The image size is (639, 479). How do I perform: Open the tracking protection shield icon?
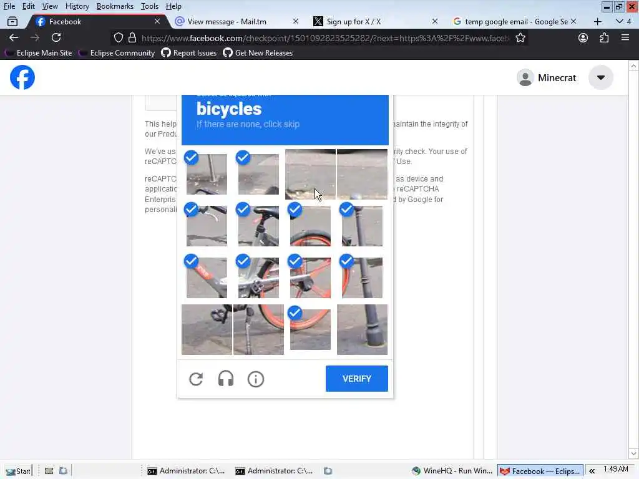click(x=118, y=38)
